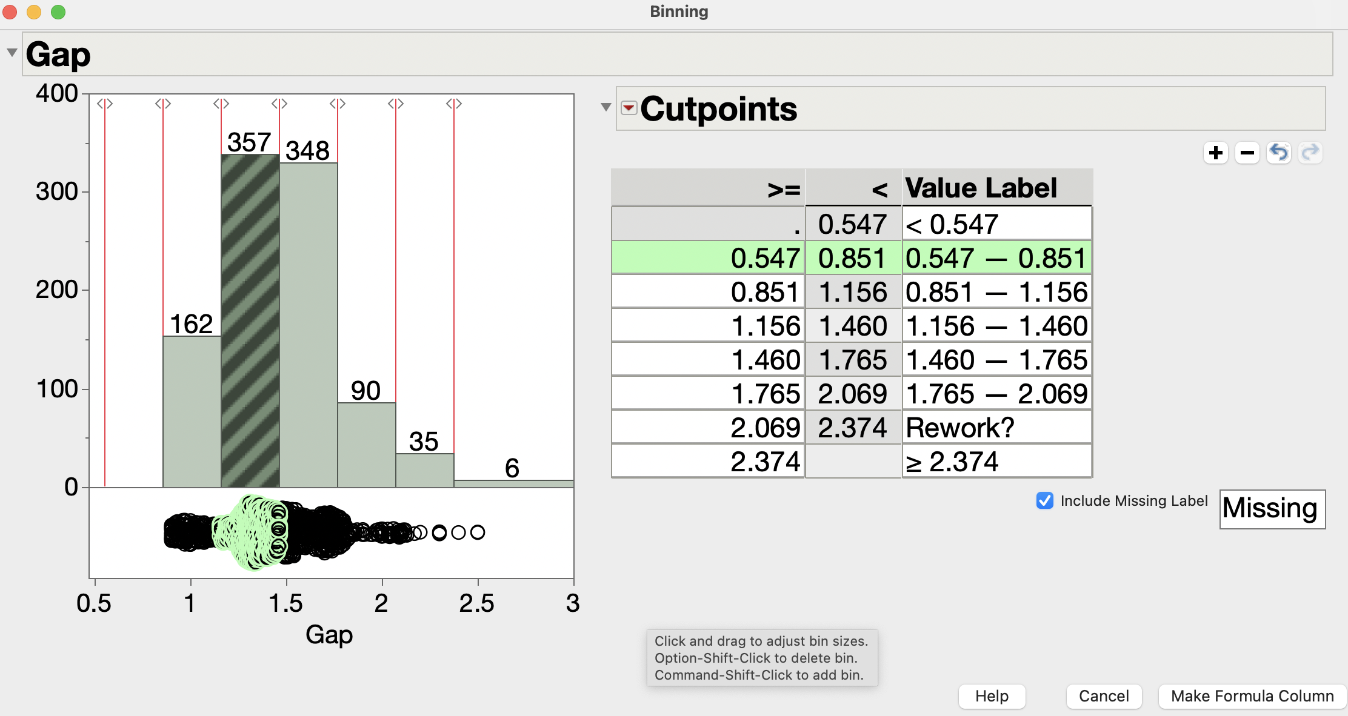Click the minus icon to remove cutpoint
Screen dimensions: 1348x716
1247,153
